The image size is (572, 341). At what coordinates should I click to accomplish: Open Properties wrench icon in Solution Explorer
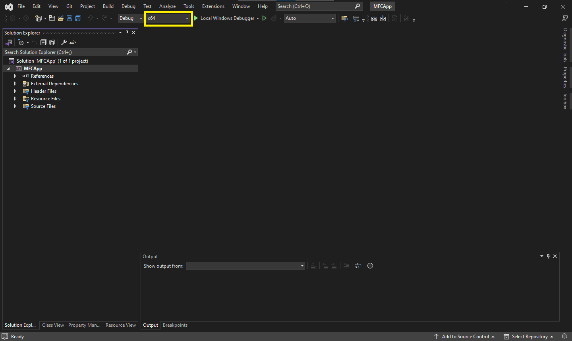click(x=64, y=42)
